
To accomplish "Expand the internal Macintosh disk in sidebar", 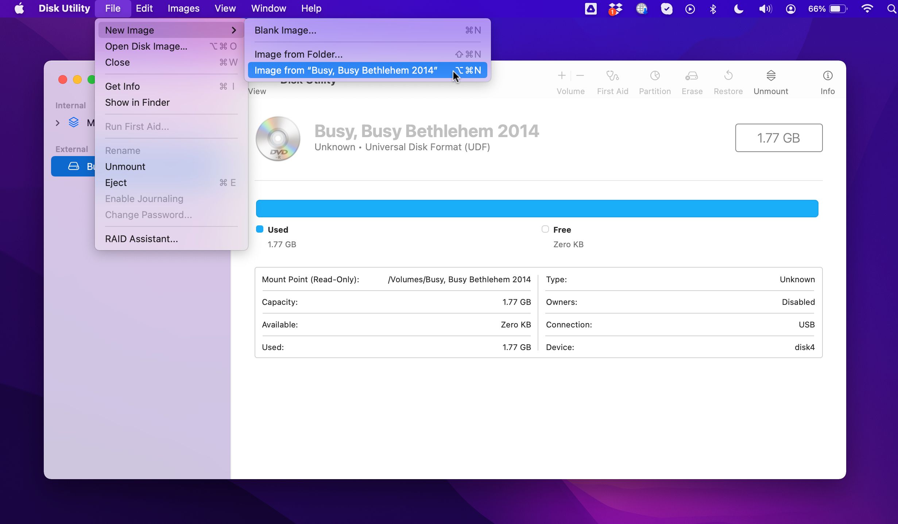I will click(x=58, y=123).
